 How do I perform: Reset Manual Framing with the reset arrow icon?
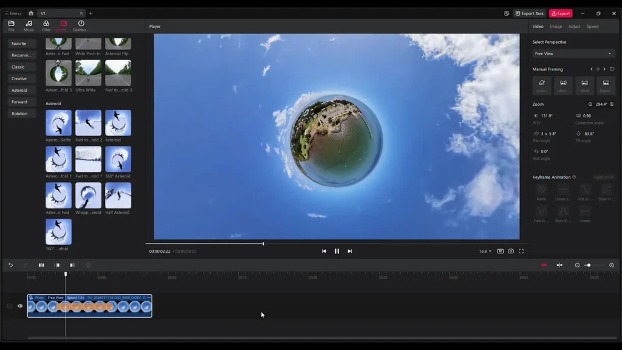[612, 69]
